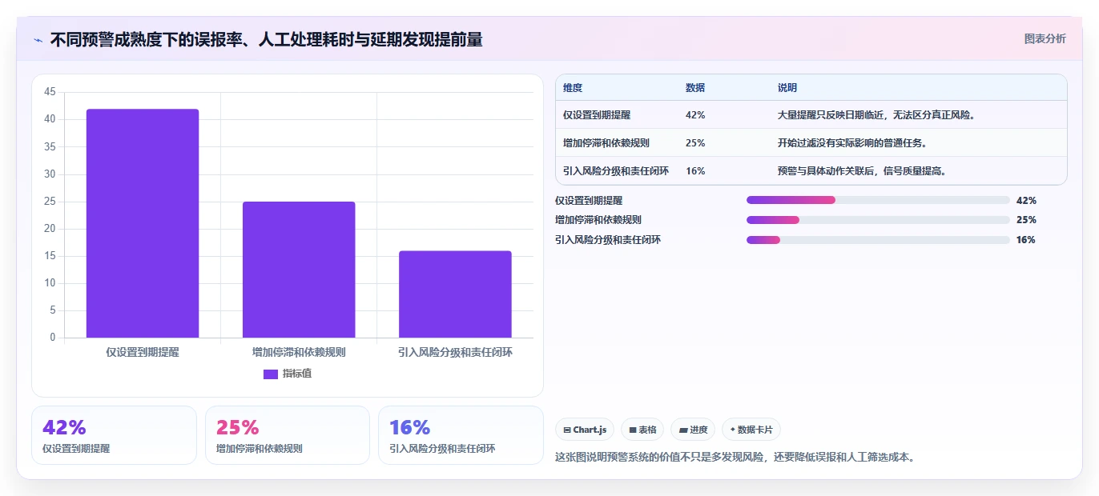Click the 引入风险分级和责任闭环 caption in the 16% card
This screenshot has height=496, width=1099.
[442, 449]
